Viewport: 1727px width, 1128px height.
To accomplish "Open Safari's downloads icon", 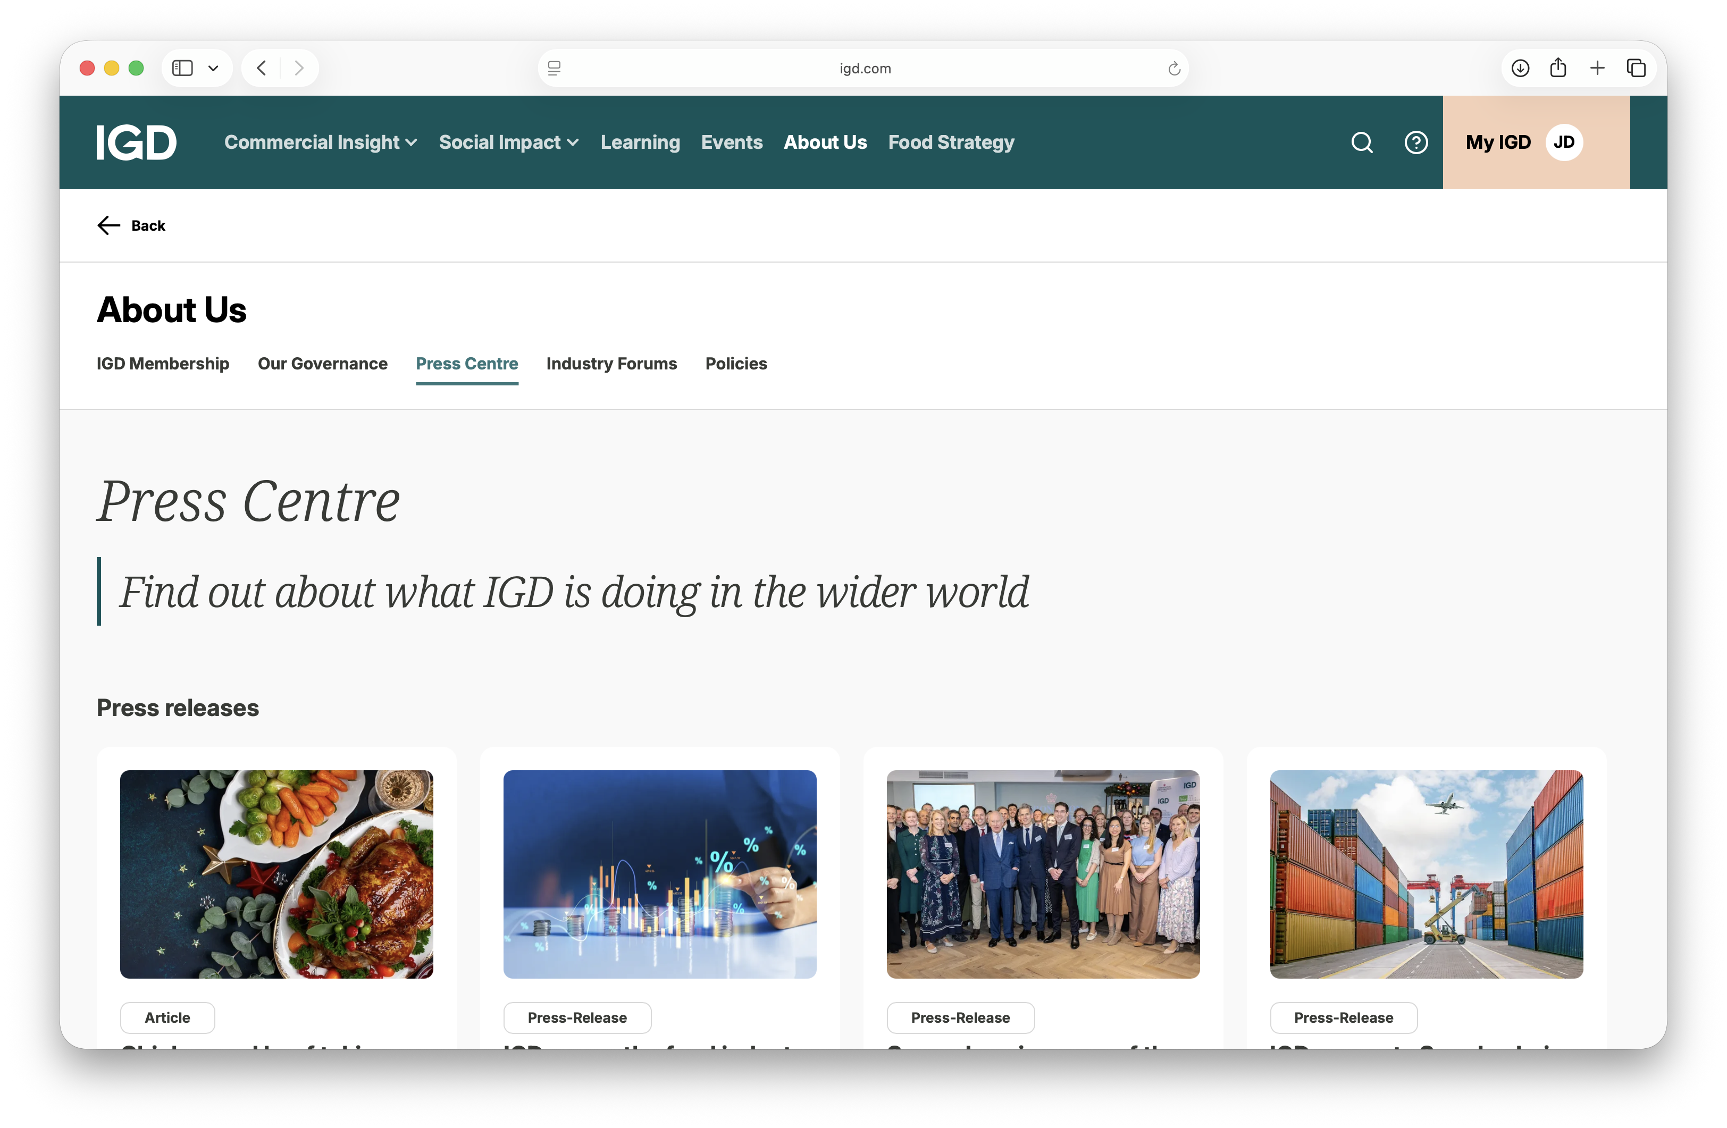I will click(1520, 68).
